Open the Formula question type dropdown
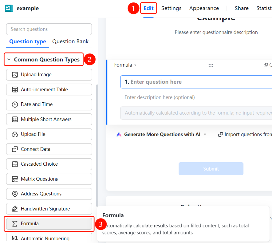The image size is (272, 243). tap(125, 65)
